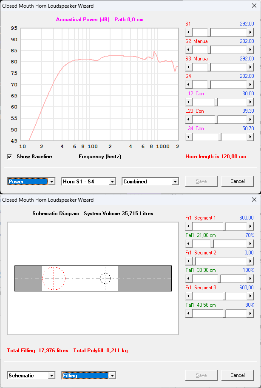Increase L12 Con with its right arrow

click(x=250, y=102)
